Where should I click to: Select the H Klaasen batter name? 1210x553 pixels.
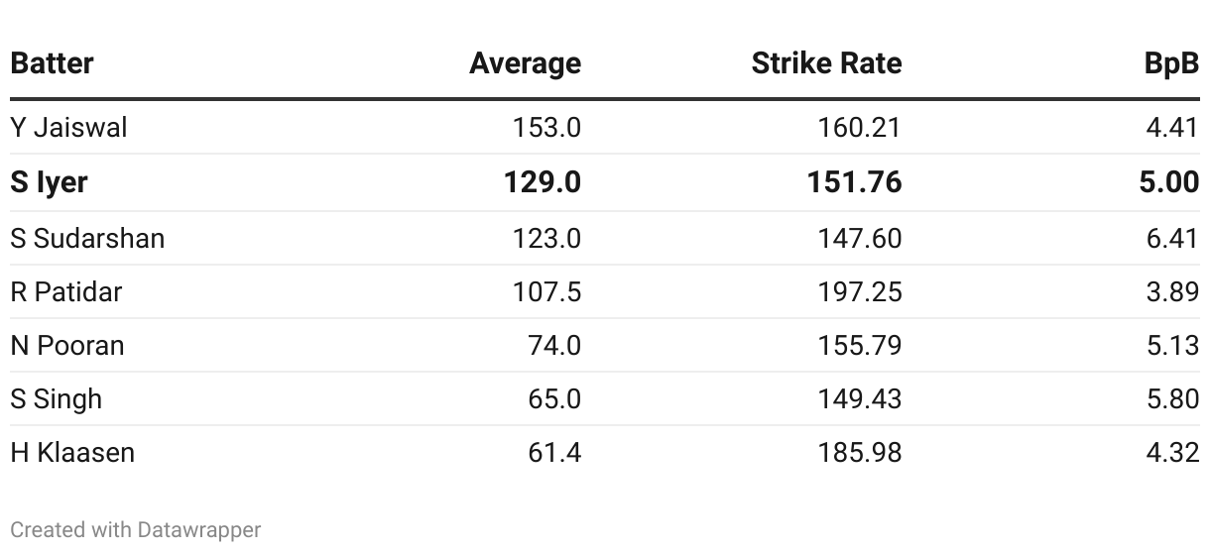tap(72, 453)
